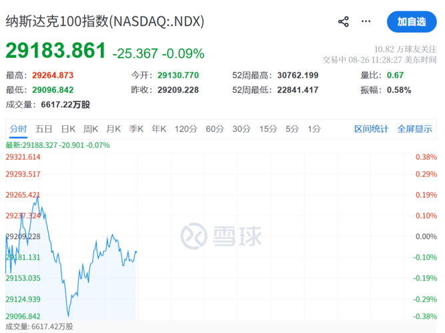Click the 纳斯达克100指数 title
Screen dimensions: 445x333
(105, 21)
